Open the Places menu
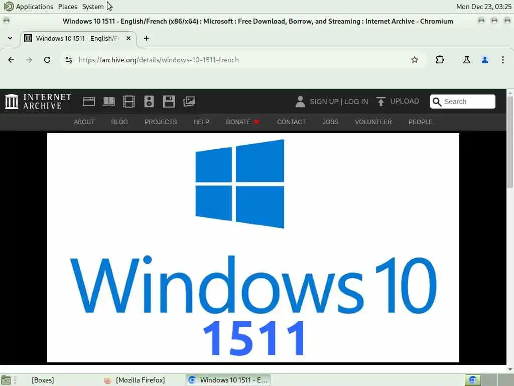This screenshot has height=386, width=514. [68, 7]
